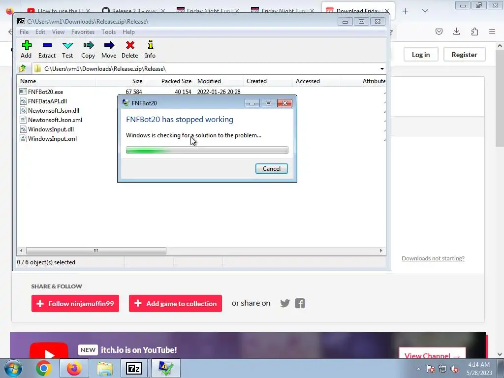Open File Explorer from the taskbar
The image size is (504, 378).
[105, 368]
